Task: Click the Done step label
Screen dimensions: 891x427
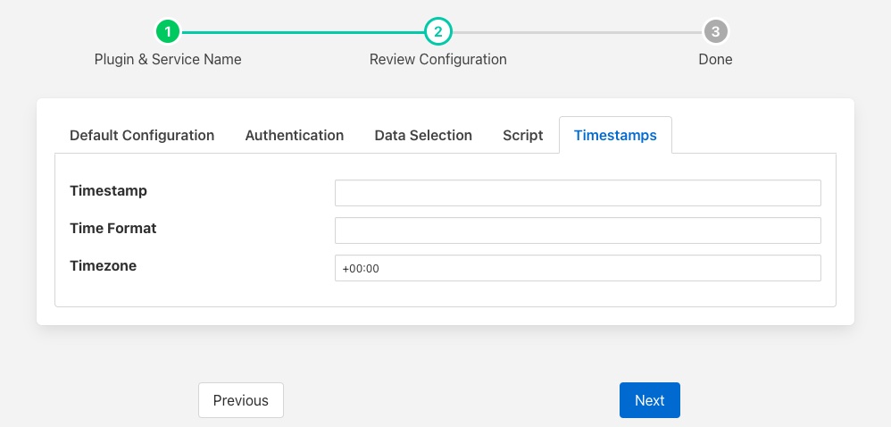Action: [x=715, y=59]
